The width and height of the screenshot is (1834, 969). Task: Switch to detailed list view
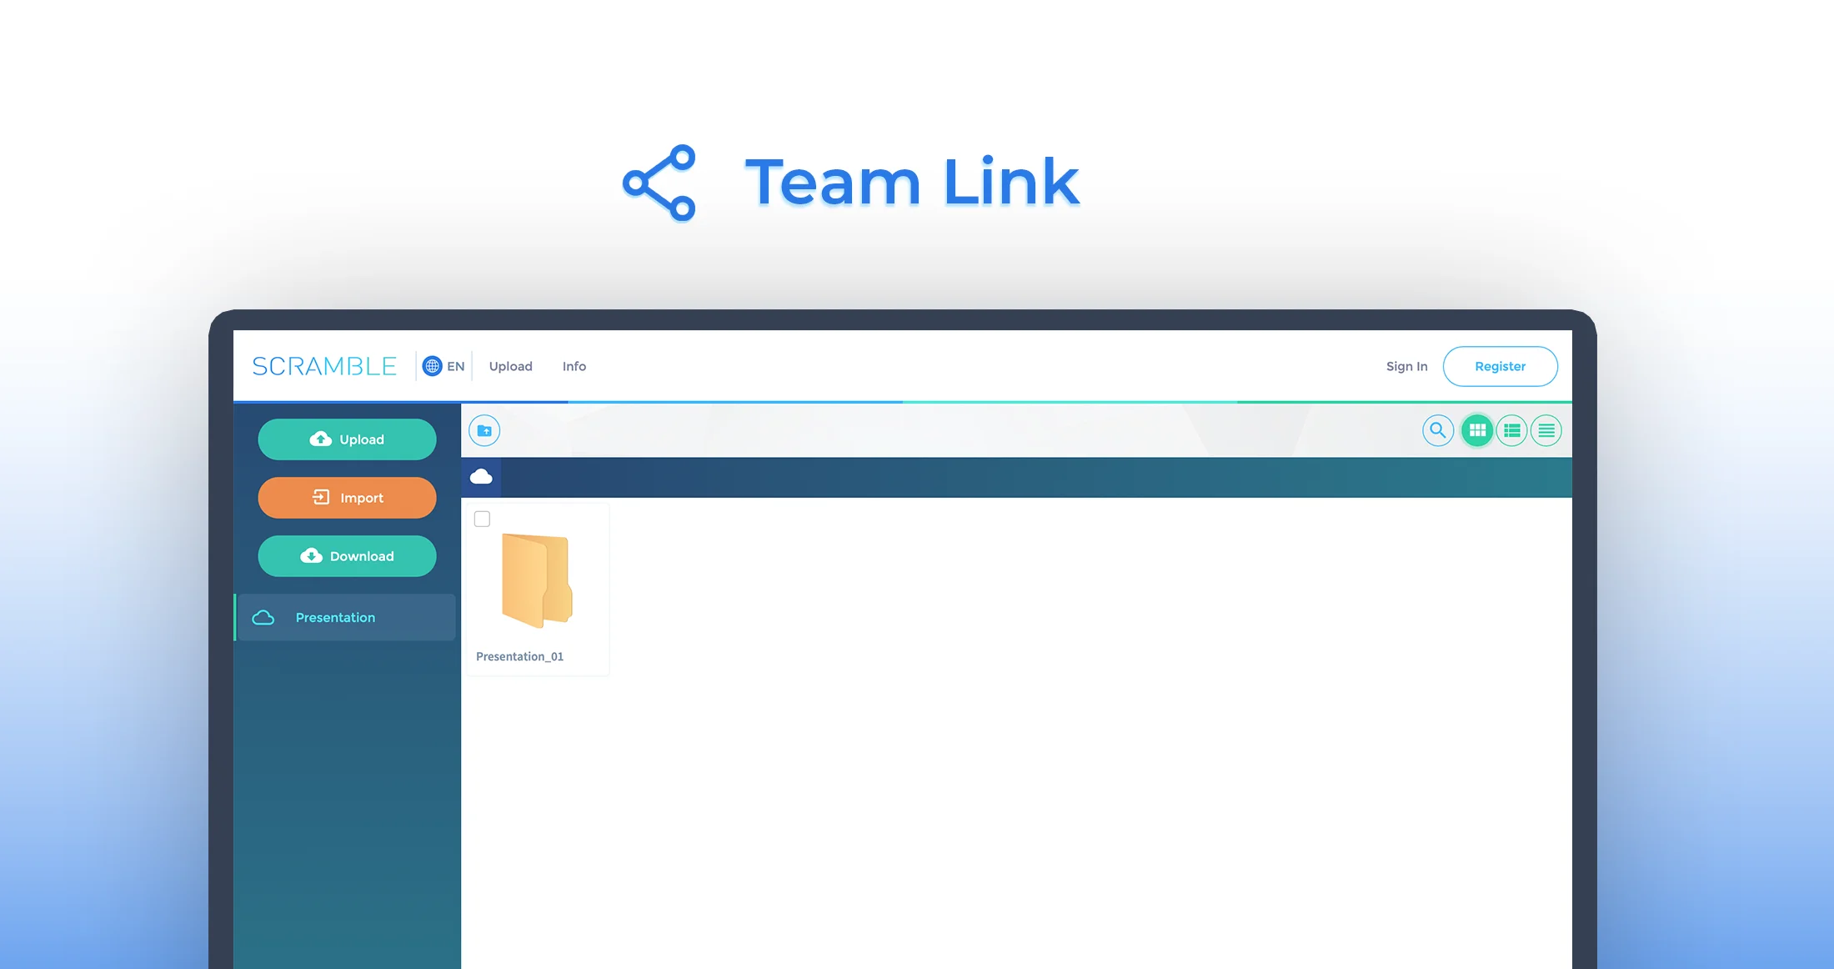[x=1511, y=430]
